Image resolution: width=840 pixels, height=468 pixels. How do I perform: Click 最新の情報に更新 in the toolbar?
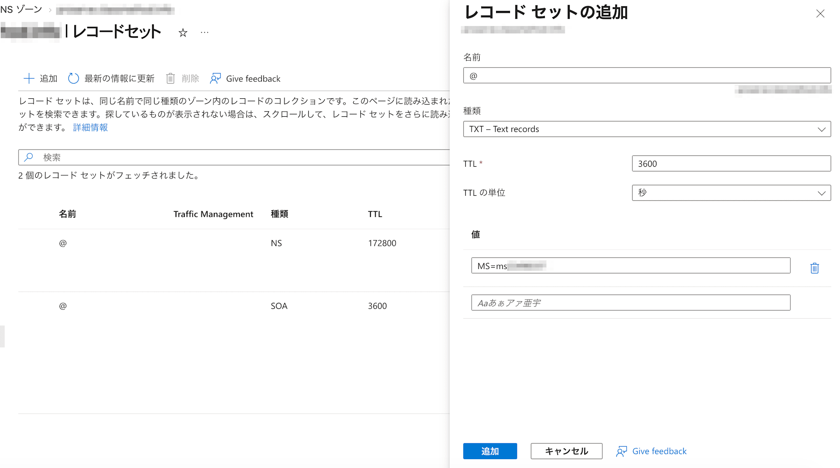click(119, 79)
